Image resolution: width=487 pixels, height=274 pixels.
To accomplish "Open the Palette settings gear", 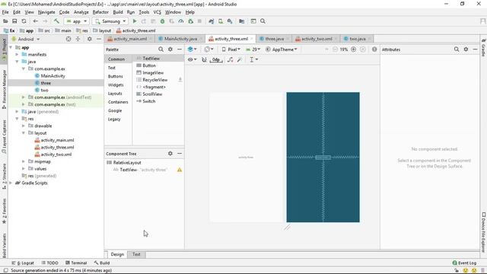I will pos(170,49).
